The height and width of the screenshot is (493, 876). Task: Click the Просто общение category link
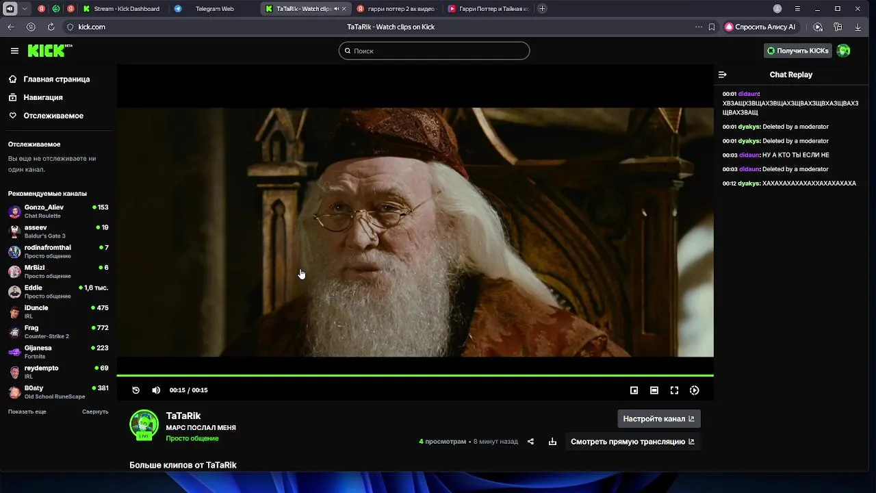[192, 438]
